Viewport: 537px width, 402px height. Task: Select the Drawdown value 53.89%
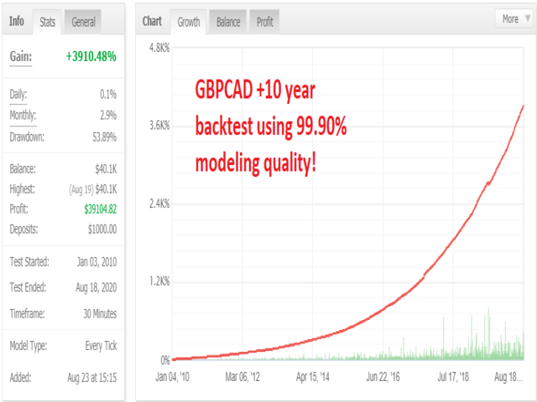pyautogui.click(x=104, y=137)
